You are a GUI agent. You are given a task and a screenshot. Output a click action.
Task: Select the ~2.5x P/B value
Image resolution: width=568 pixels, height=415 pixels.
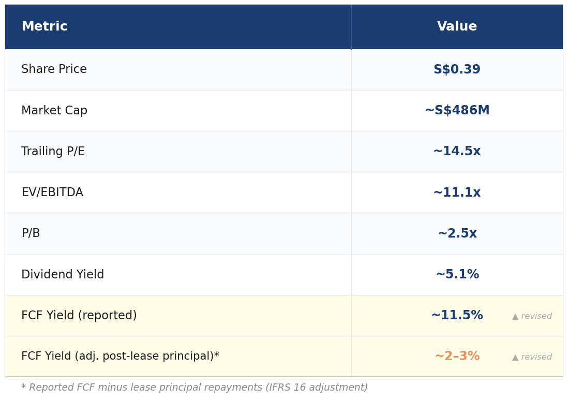tap(457, 233)
